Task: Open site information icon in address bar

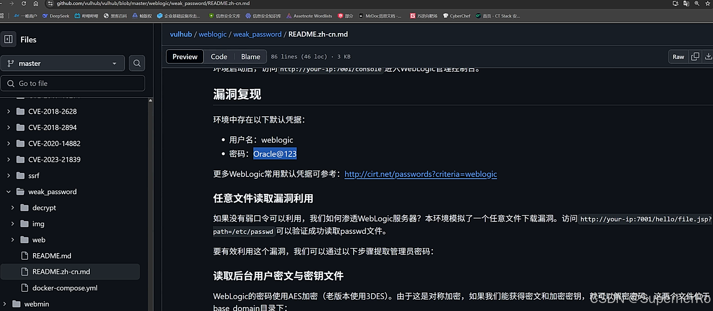Action: (50, 3)
